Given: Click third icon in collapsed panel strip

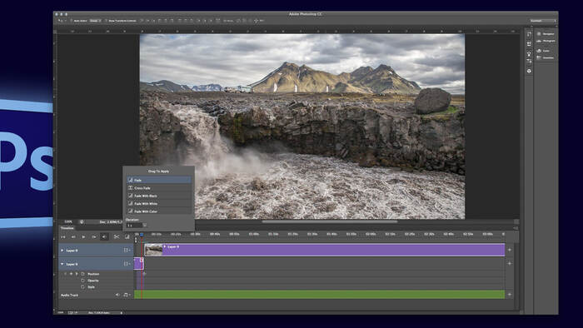Looking at the screenshot, I should point(529,53).
